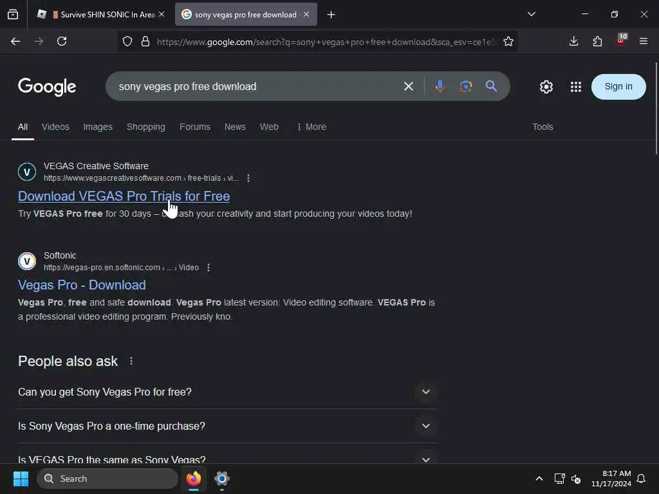Open Google quick settings gear
659x494 pixels.
[x=546, y=87]
